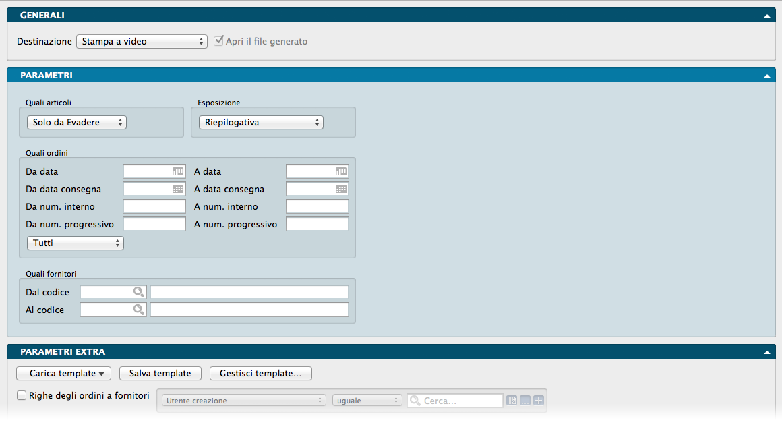Open the Esposizione Riepilogativa dropdown

[x=261, y=123]
